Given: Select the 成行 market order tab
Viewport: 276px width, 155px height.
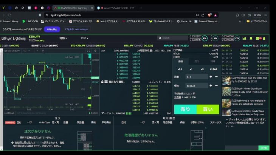Looking at the screenshot, I should [x=197, y=61].
